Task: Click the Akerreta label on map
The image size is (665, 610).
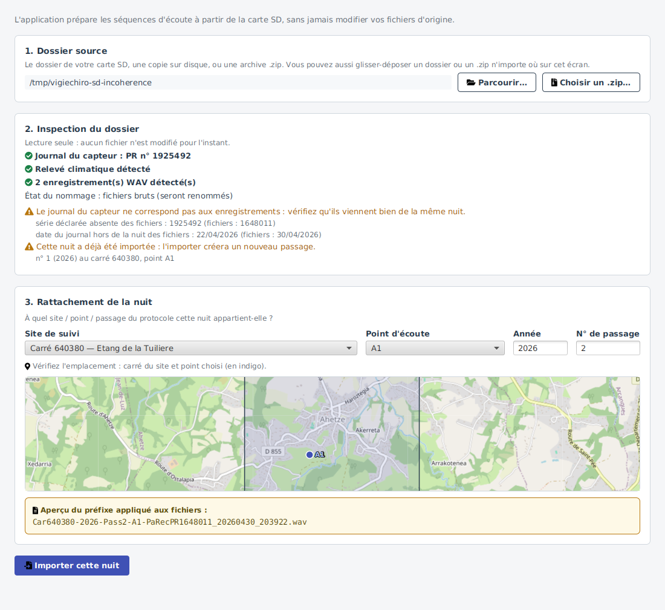Action: 368,430
